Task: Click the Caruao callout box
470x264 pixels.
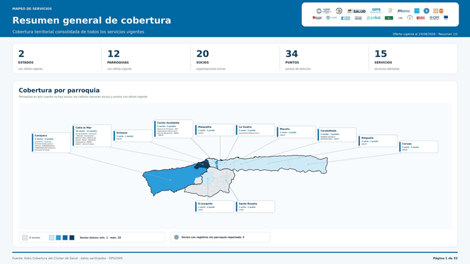Action: [x=419, y=147]
